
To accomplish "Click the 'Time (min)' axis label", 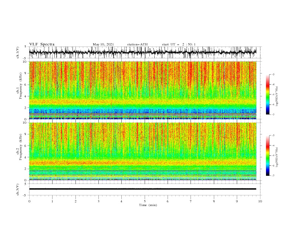I will click(x=148, y=205).
